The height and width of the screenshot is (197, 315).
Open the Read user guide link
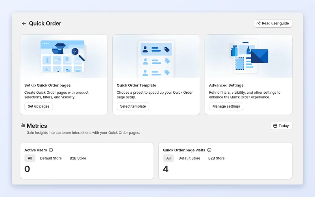click(273, 24)
